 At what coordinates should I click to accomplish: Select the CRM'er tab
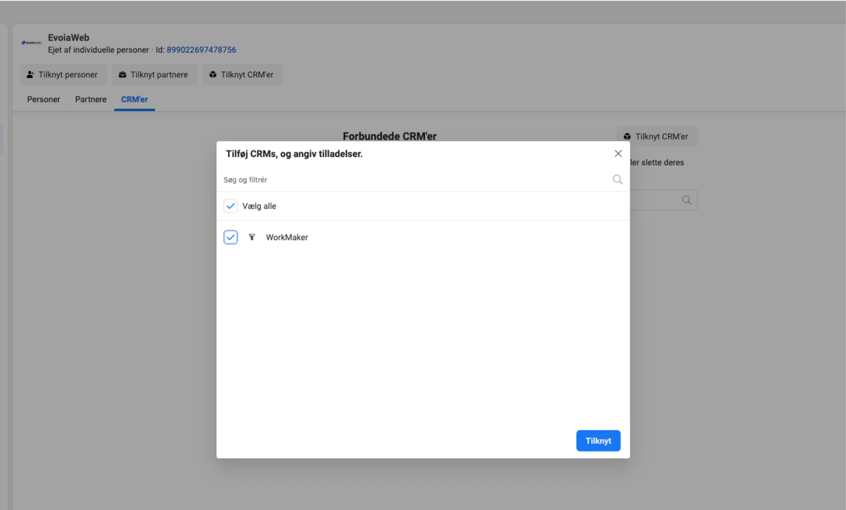tap(135, 99)
